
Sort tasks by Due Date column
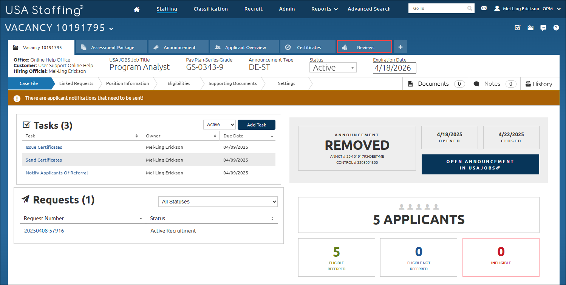(247, 136)
